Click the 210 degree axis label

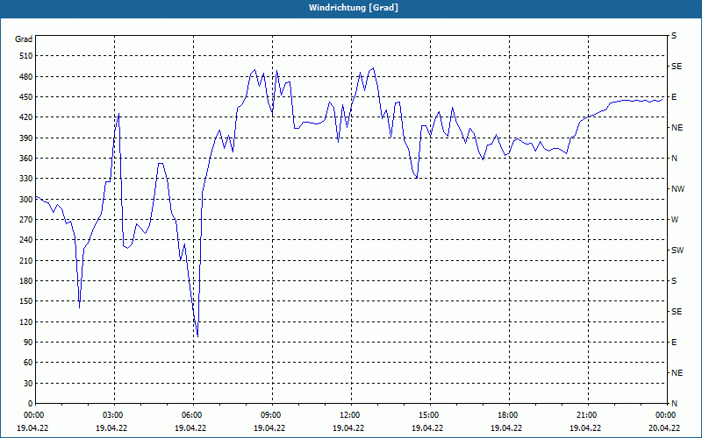point(26,260)
